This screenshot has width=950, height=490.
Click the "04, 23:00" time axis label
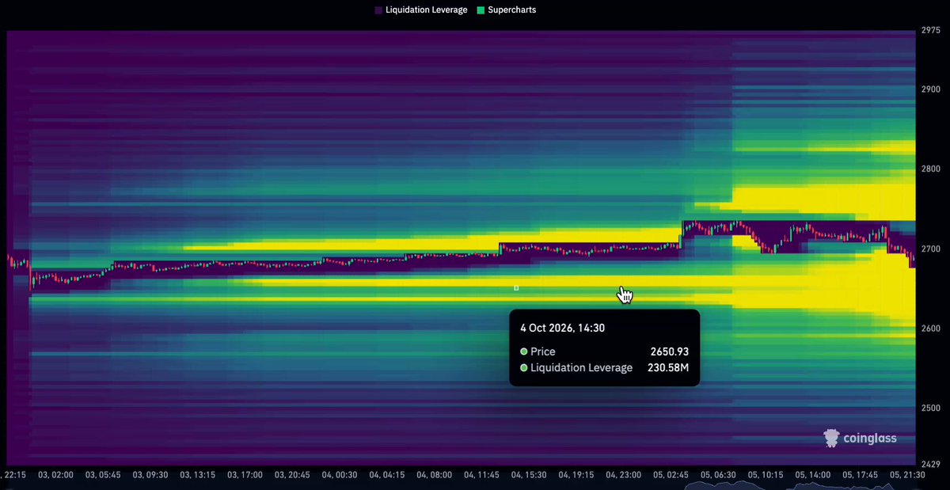[x=624, y=475]
